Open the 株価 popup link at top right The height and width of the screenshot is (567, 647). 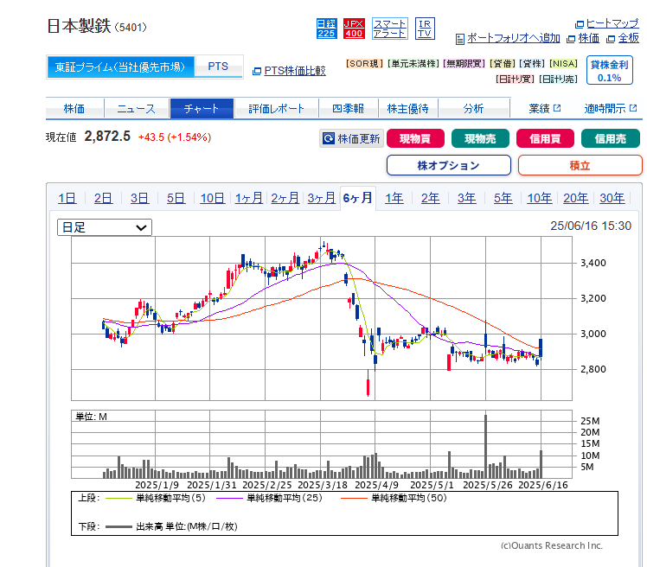point(588,38)
